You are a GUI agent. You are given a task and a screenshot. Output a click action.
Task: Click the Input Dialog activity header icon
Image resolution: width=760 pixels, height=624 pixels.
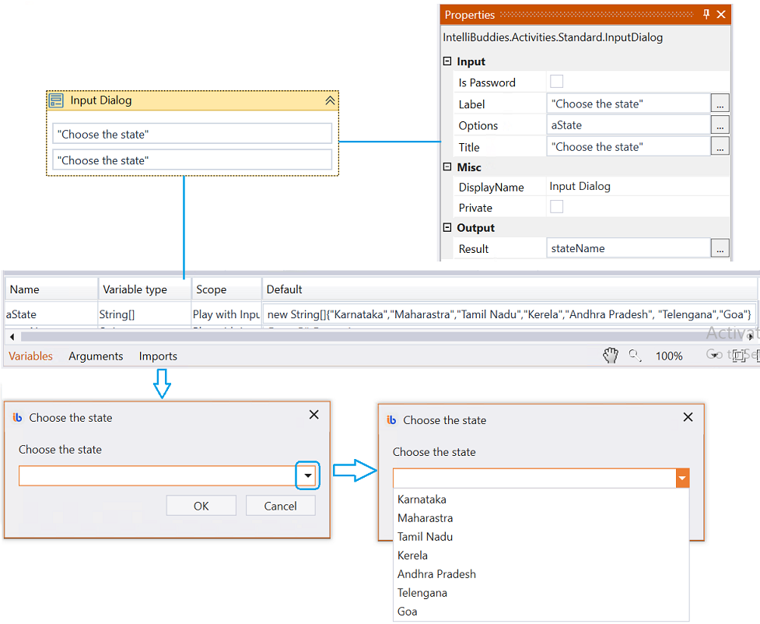(x=55, y=100)
